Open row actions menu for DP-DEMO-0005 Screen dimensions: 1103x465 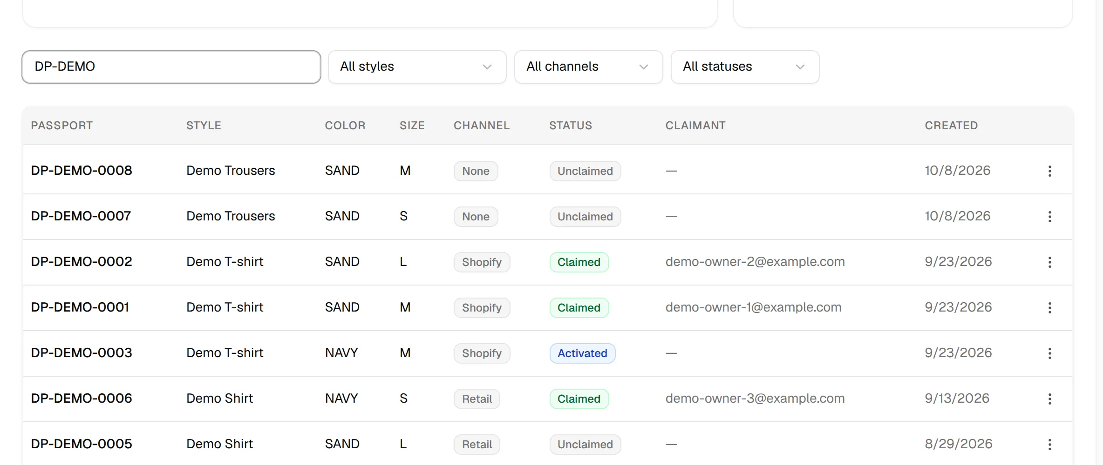coord(1049,444)
